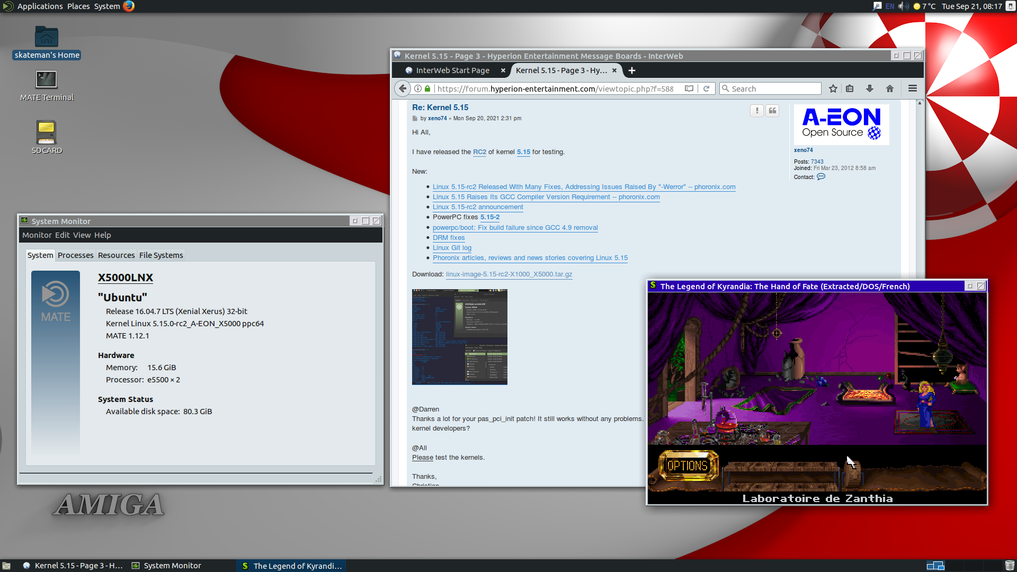Close the InterWeb Start Page tab
Viewport: 1017px width, 572px height.
pos(503,70)
